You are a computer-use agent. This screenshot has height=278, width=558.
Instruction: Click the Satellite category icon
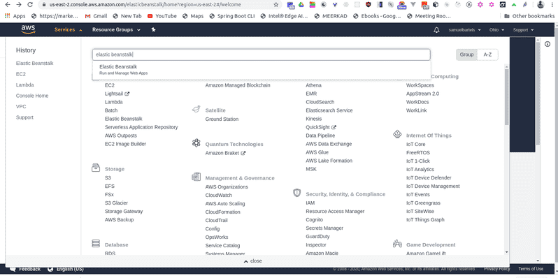[196, 110]
